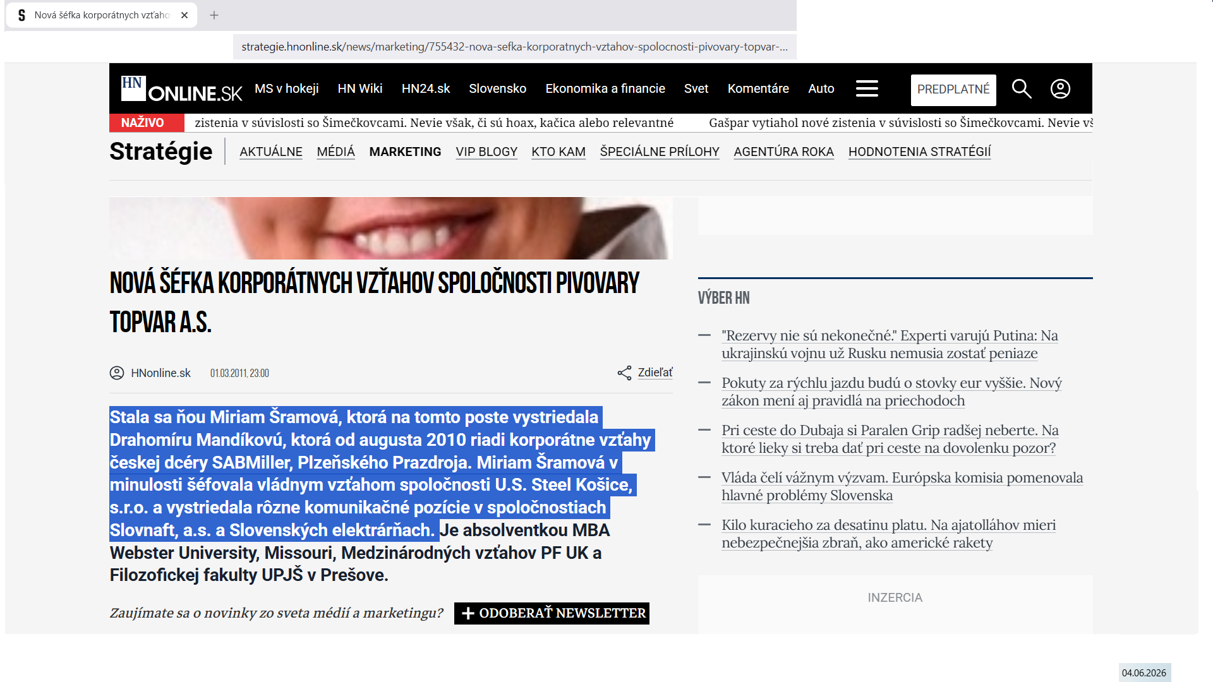
Task: Click the system date 04.06.2026
Action: pos(1144,673)
